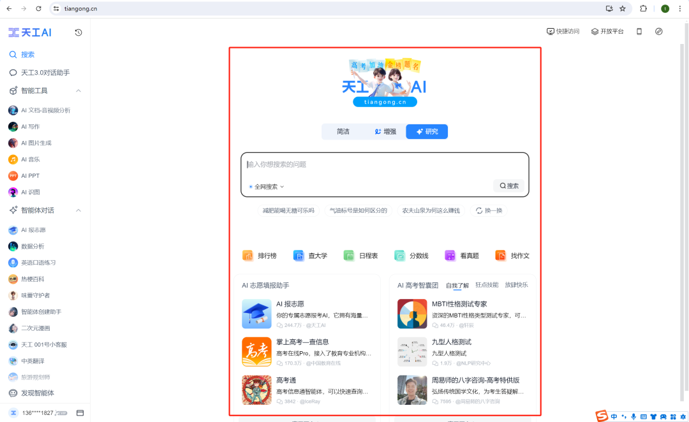Viewport: 689px width, 422px height.
Task: Collapse the 智能工具 section
Action: [x=78, y=91]
